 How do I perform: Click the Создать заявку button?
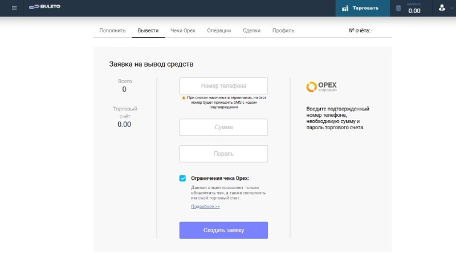[x=223, y=231]
